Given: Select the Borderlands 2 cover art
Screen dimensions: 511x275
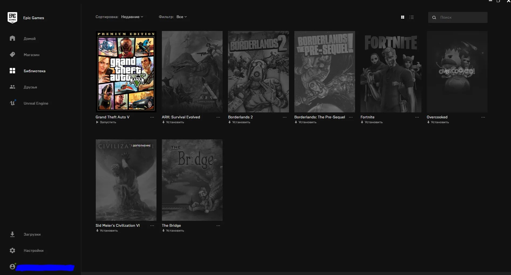Looking at the screenshot, I should (258, 72).
